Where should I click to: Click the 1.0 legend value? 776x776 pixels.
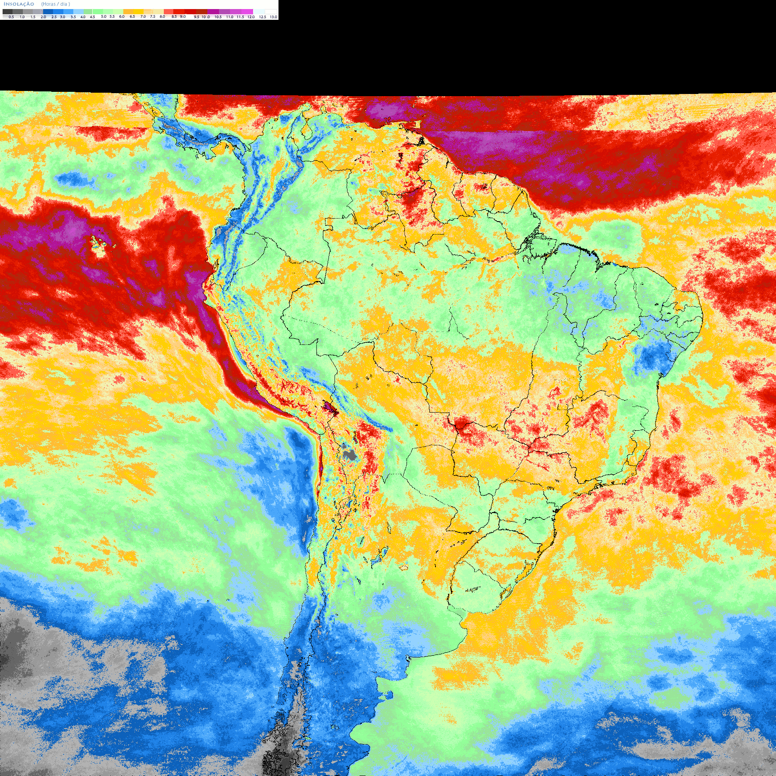pyautogui.click(x=22, y=17)
